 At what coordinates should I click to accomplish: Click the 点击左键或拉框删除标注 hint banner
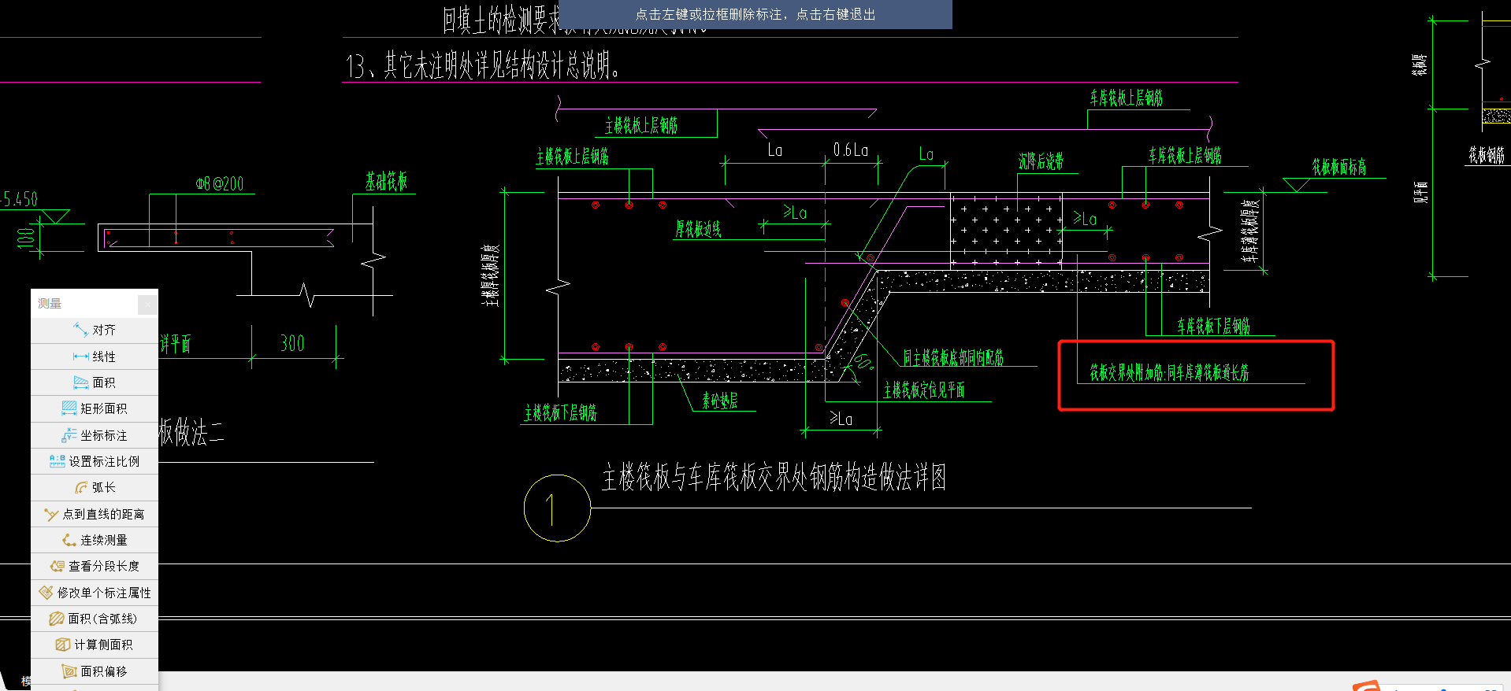tap(755, 14)
